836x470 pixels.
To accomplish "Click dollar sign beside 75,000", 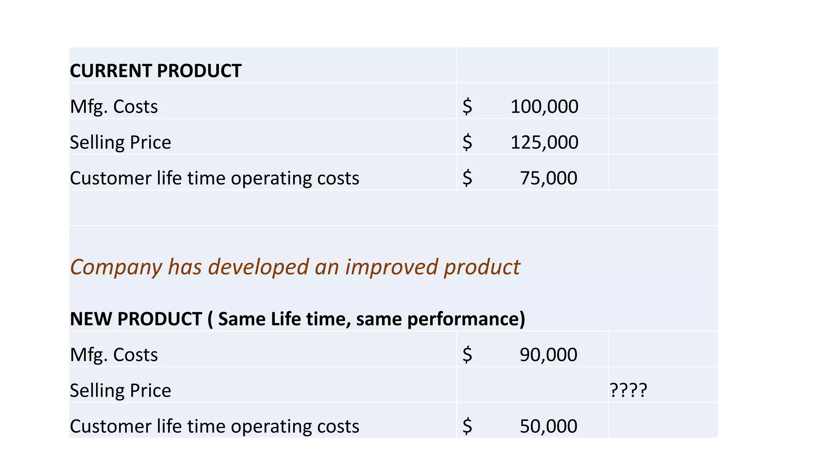I will pyautogui.click(x=467, y=178).
